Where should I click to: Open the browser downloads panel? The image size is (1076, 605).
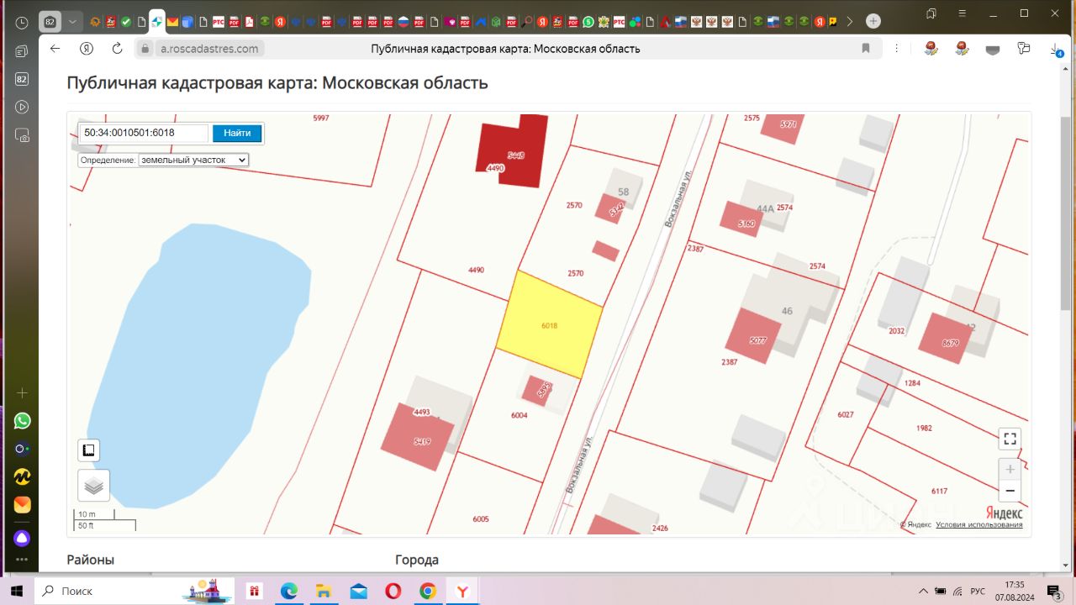coord(1055,50)
